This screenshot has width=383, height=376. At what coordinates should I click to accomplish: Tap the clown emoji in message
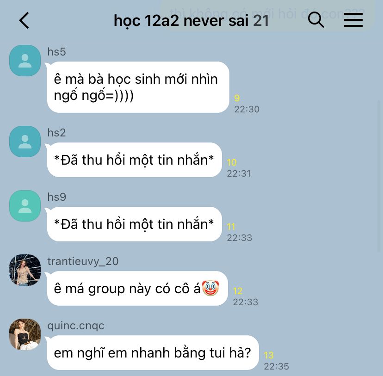click(x=210, y=288)
